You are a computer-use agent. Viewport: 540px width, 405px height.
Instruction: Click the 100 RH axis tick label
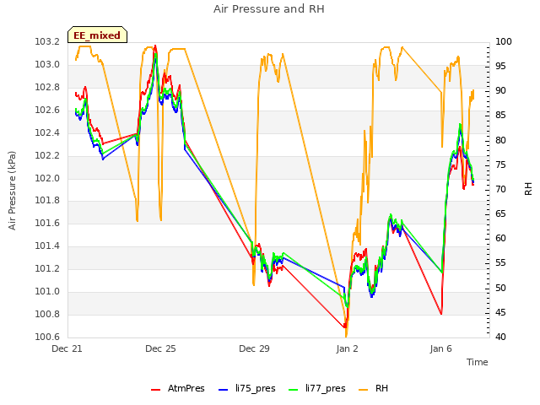[504, 42]
